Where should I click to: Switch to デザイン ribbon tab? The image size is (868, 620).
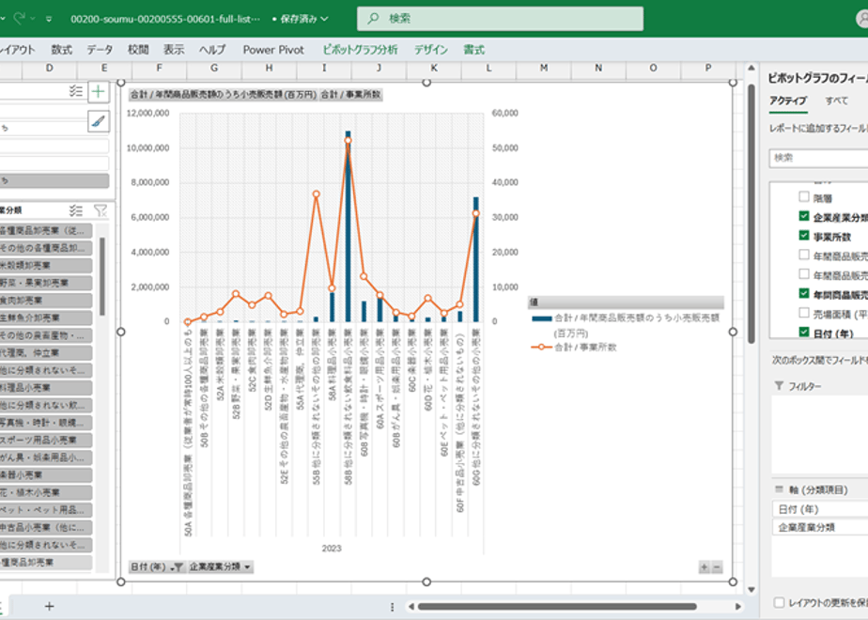click(x=430, y=50)
